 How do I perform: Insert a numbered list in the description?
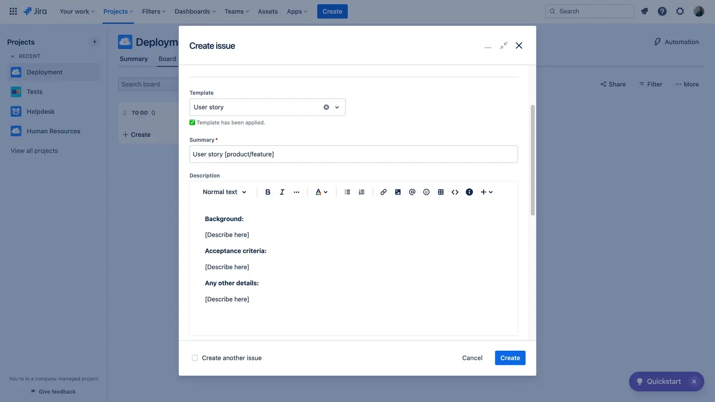coord(361,191)
